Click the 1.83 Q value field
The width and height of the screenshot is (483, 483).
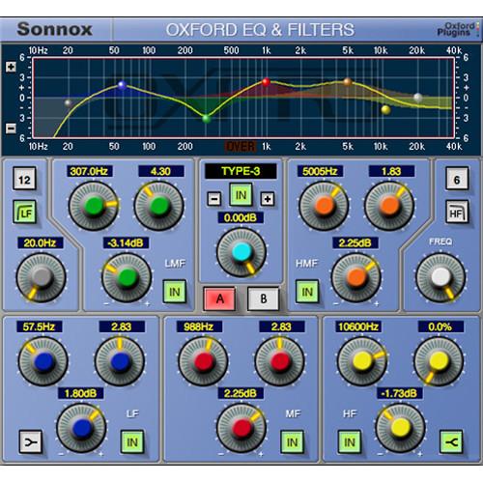click(391, 171)
